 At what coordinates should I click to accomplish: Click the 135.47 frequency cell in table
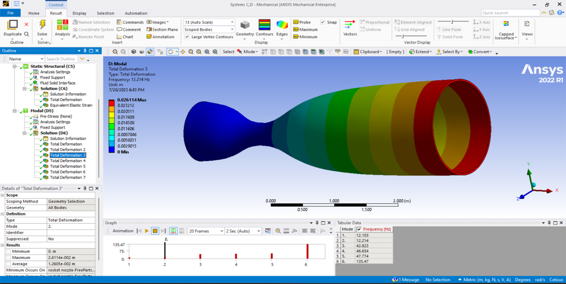pyautogui.click(x=373, y=261)
